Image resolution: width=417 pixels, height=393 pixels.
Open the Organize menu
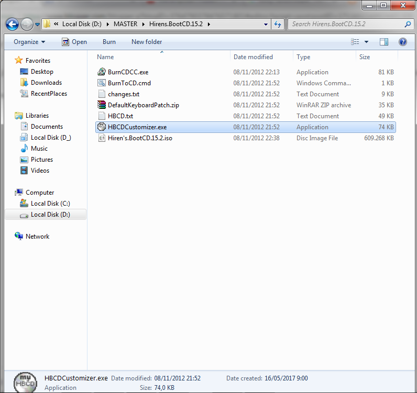pos(29,42)
